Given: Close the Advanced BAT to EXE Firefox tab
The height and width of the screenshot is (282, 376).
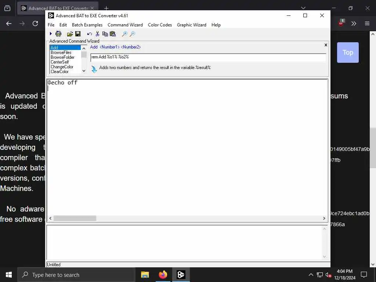Looking at the screenshot, I should click(92, 8).
